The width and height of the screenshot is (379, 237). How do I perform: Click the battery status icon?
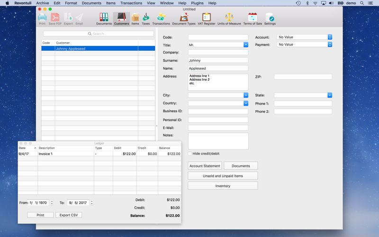tap(341, 3)
